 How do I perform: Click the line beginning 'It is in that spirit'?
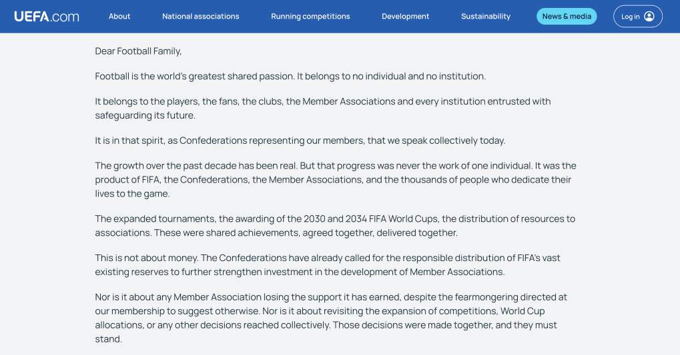pyautogui.click(x=300, y=141)
